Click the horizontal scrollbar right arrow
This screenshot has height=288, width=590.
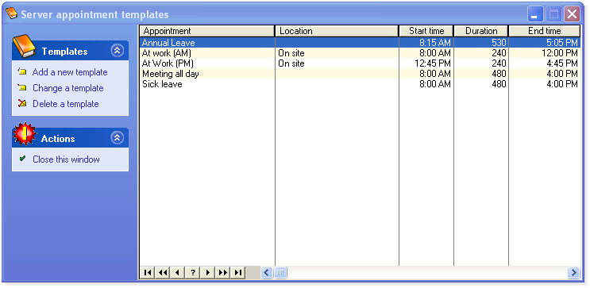[x=574, y=272]
